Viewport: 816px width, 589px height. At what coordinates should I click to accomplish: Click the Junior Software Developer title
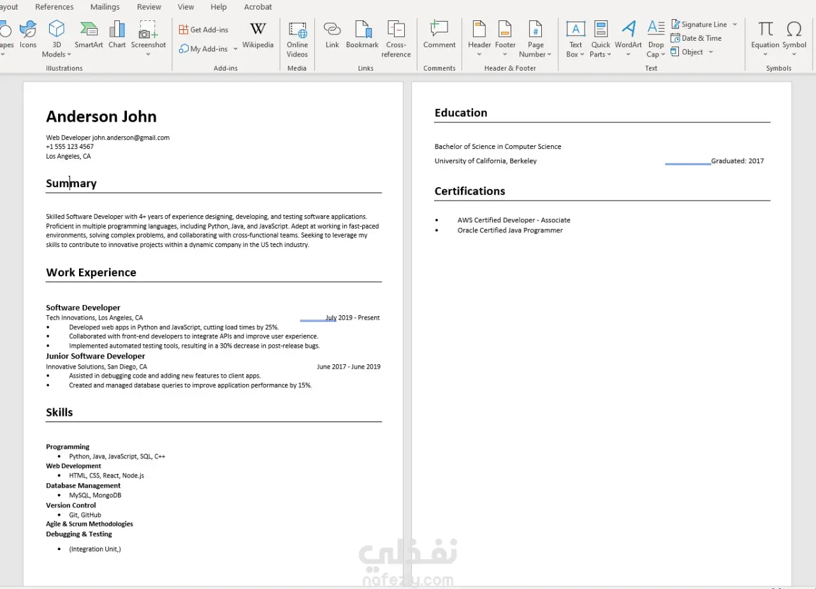point(96,356)
